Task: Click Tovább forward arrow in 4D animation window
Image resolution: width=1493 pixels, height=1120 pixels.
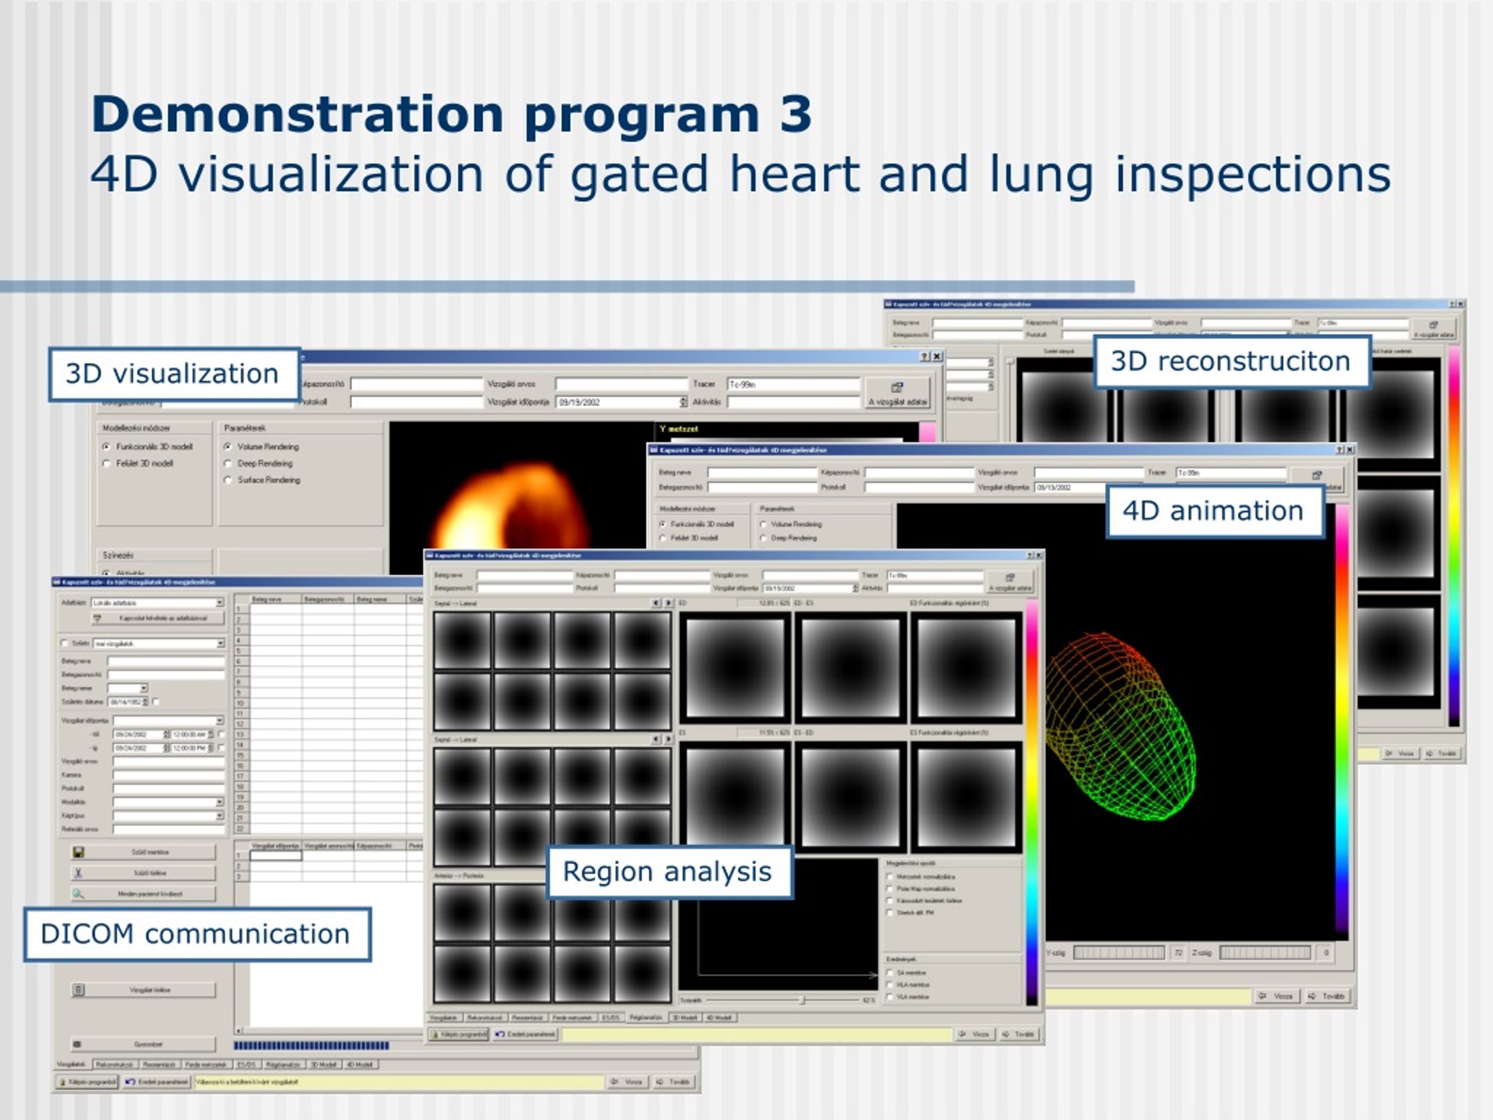Action: click(1312, 996)
